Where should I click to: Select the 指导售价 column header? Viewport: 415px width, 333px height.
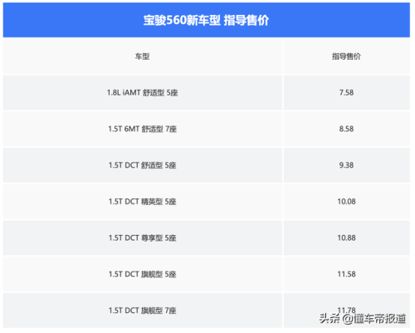pos(346,56)
